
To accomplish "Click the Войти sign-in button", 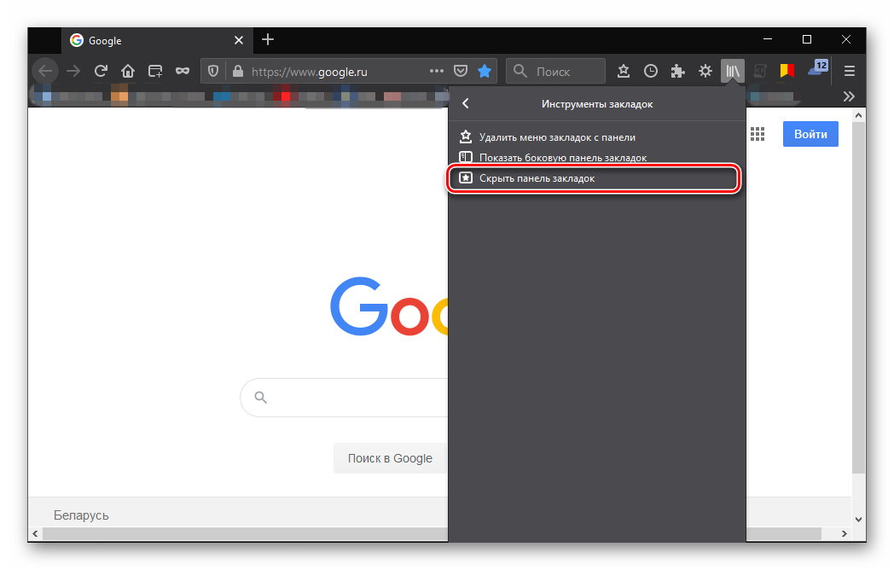I will [810, 134].
